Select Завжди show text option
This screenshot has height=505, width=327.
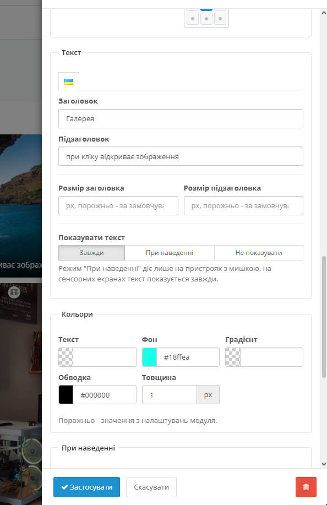91,253
